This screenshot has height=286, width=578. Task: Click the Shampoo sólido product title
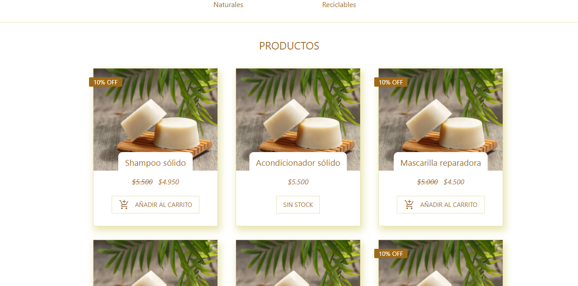click(155, 163)
